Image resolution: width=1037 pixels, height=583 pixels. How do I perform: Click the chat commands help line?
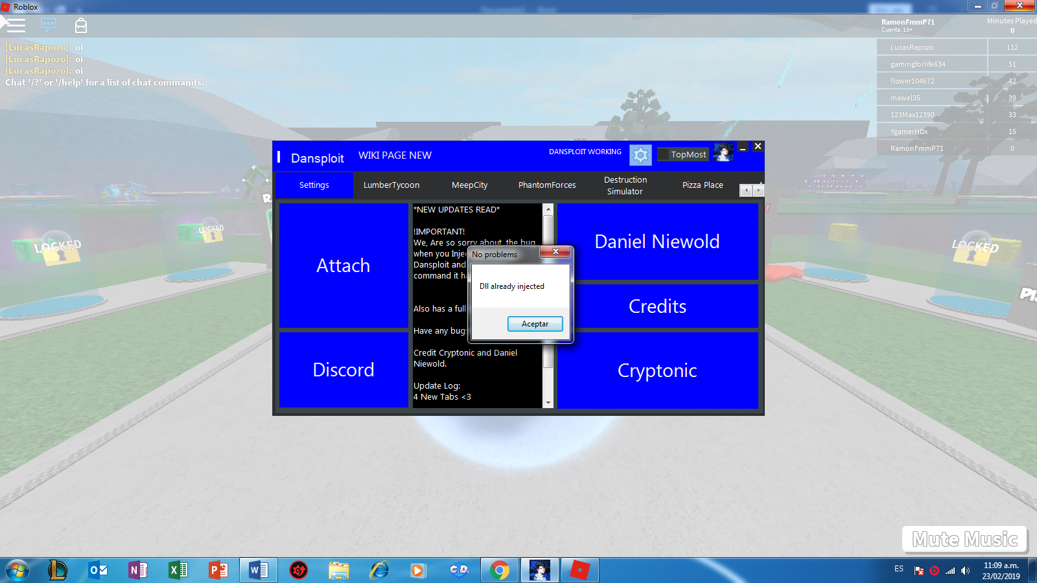104,82
